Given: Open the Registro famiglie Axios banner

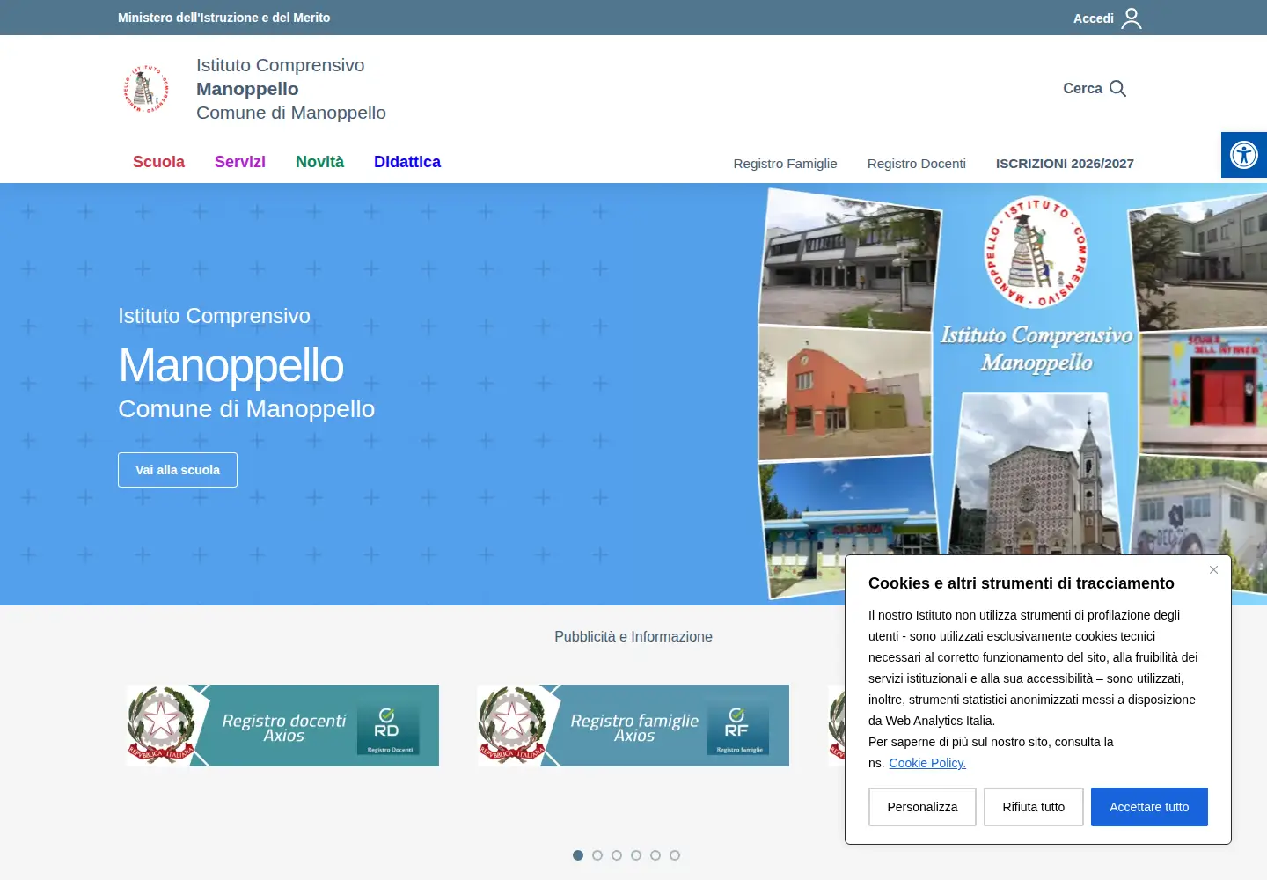Looking at the screenshot, I should point(633,726).
